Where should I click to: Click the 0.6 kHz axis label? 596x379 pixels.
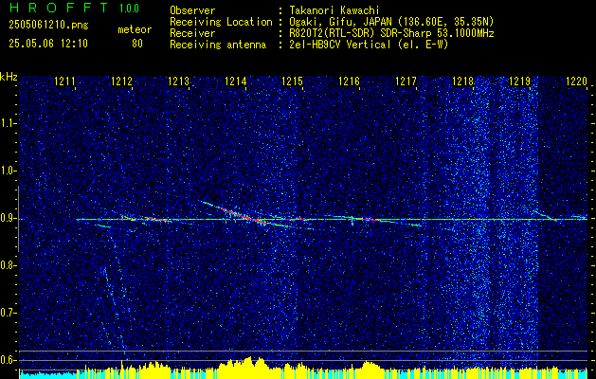click(x=9, y=360)
